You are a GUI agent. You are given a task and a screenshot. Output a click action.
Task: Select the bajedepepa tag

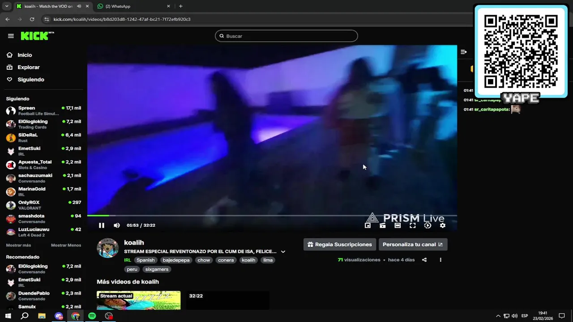pyautogui.click(x=176, y=260)
